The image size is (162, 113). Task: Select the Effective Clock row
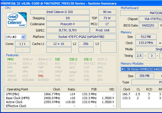[x=60, y=106]
